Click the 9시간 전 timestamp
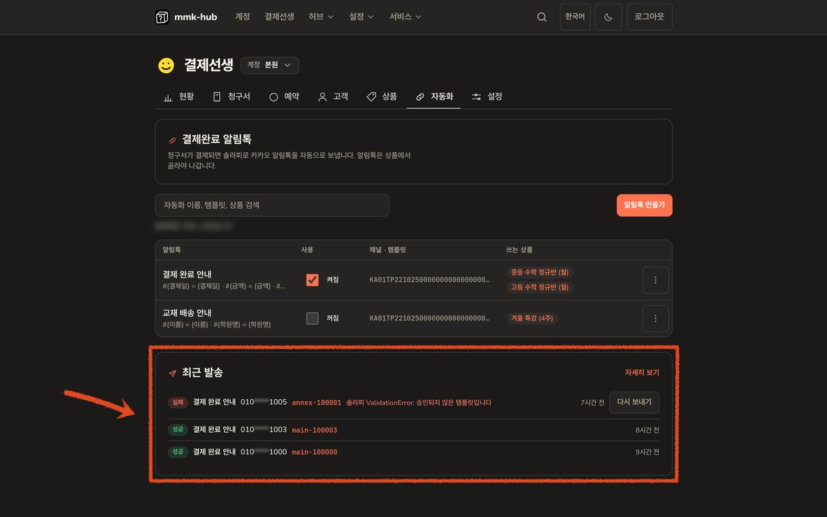Viewport: 827px width, 517px height. click(x=647, y=452)
